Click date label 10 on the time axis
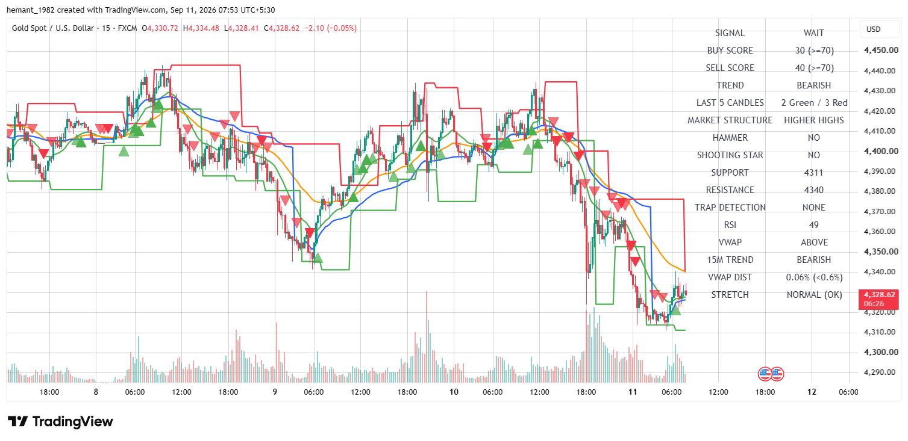The image size is (908, 441). (x=454, y=392)
